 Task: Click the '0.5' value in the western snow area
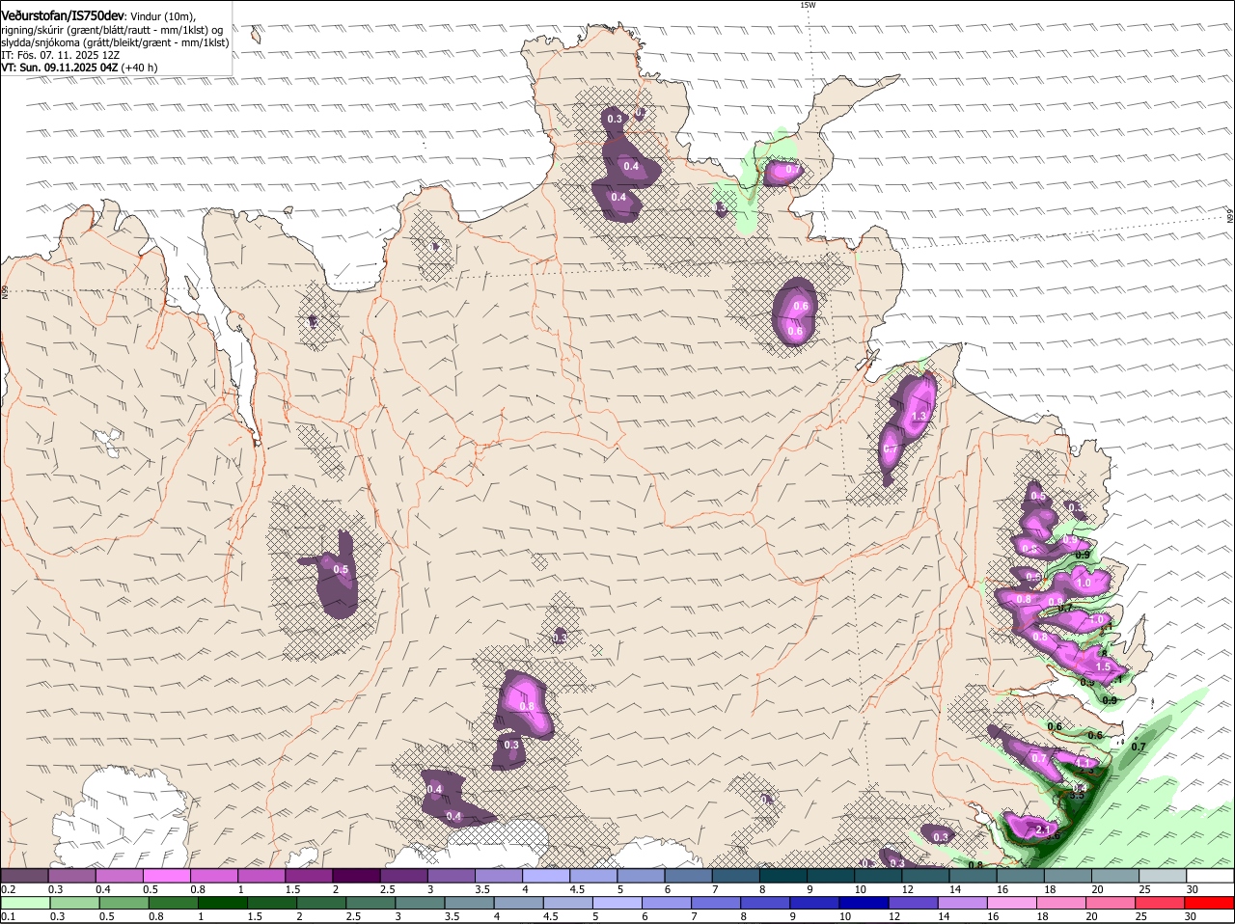coord(341,570)
